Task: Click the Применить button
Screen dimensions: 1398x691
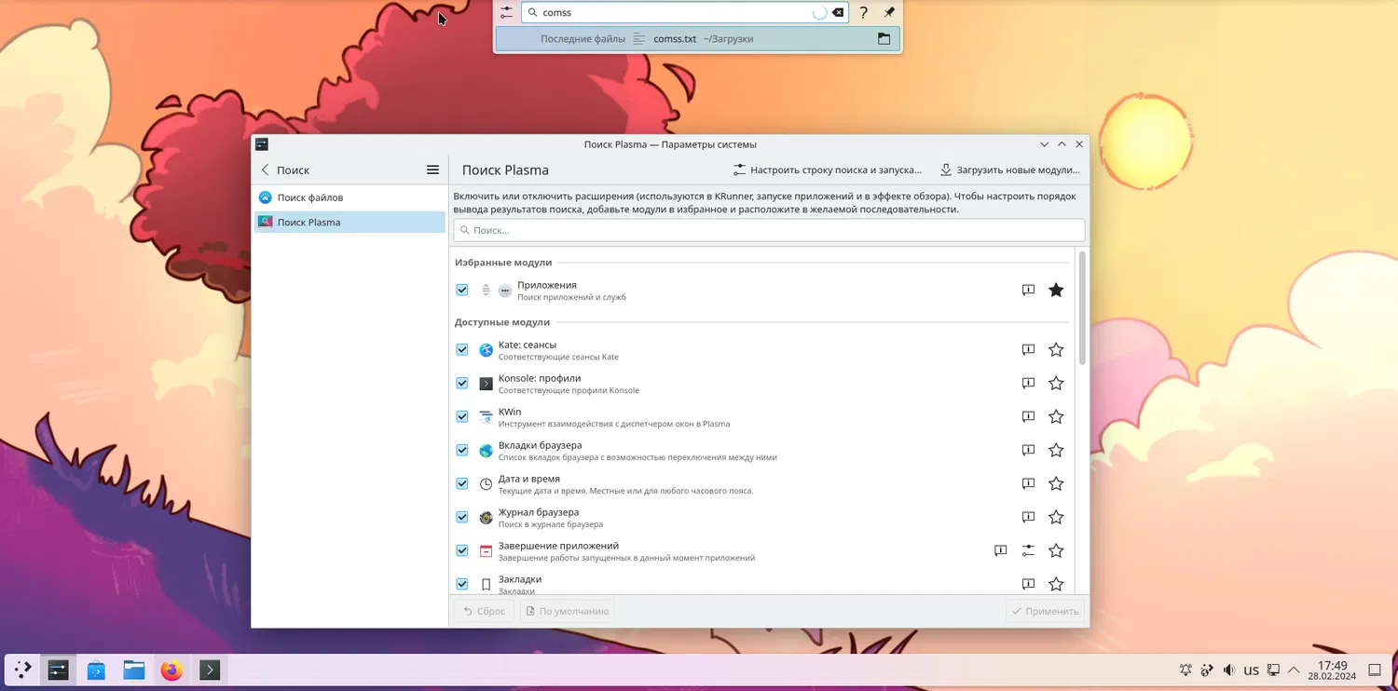Action: click(1045, 612)
